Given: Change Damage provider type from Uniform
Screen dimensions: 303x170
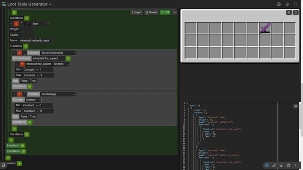Looking at the screenshot, I should [x=33, y=100].
